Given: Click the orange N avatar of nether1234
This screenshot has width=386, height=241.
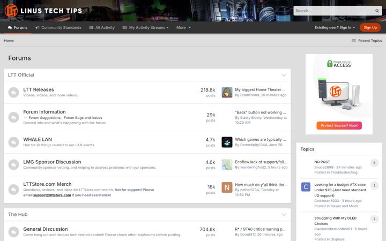Looking at the screenshot, I should point(227,187).
